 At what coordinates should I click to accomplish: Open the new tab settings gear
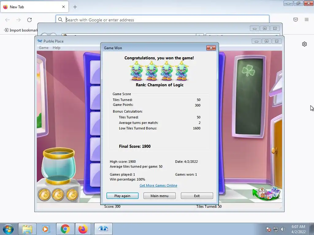click(x=304, y=44)
